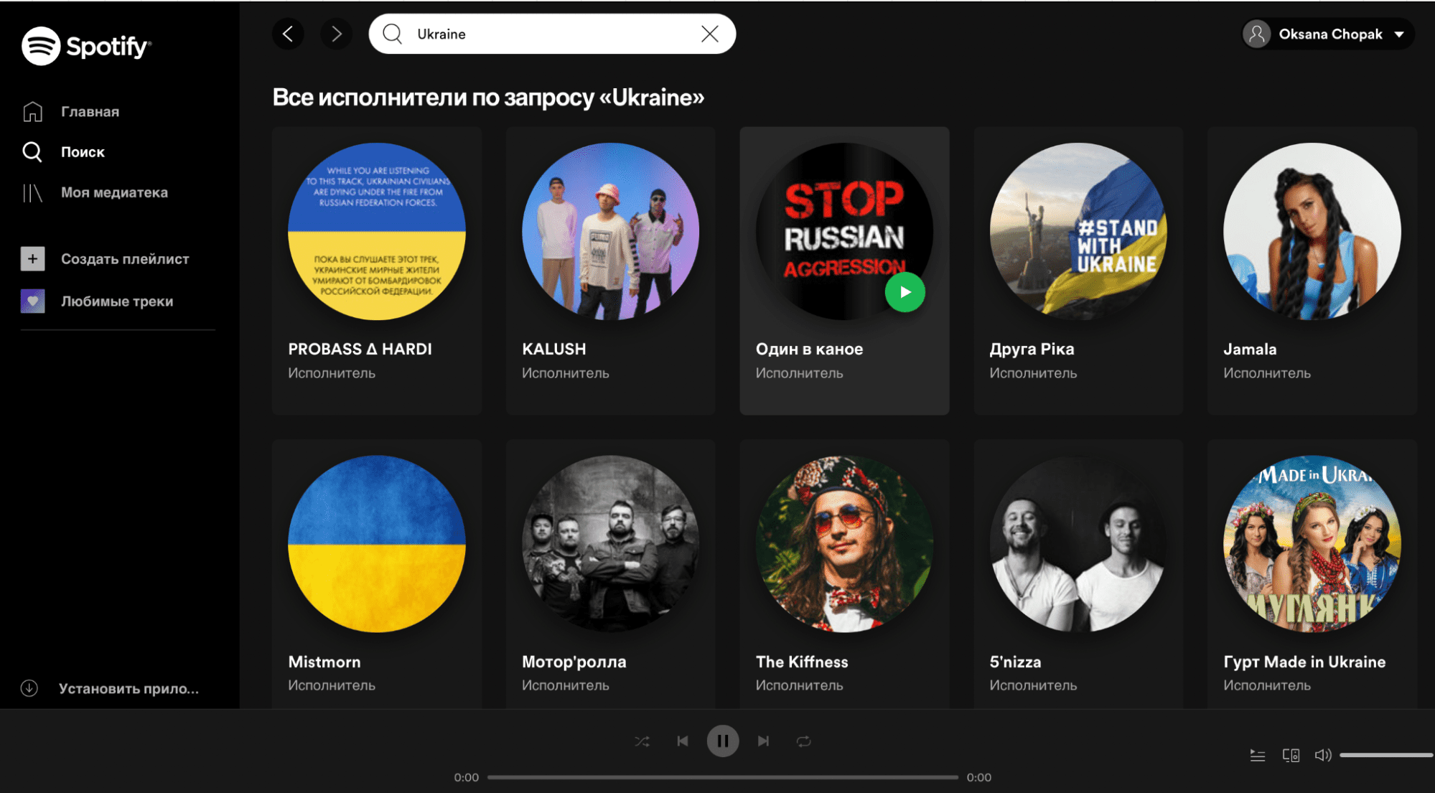
Task: Click the Ukraine search input field
Action: coord(552,34)
